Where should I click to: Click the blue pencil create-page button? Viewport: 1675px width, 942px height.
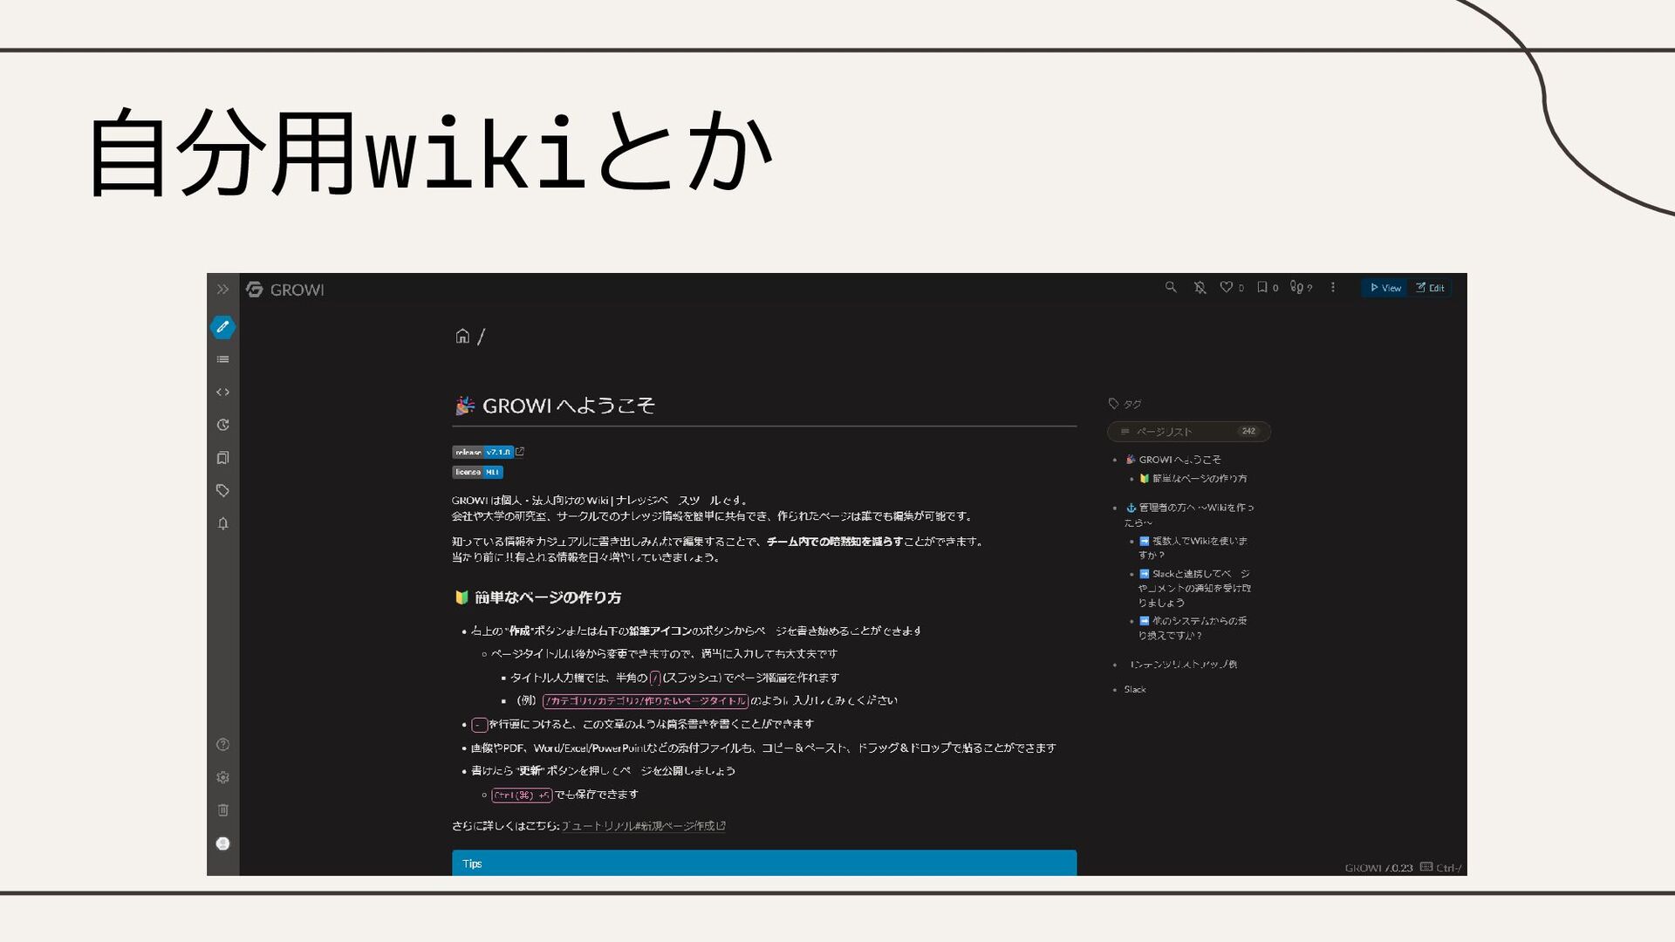click(222, 327)
